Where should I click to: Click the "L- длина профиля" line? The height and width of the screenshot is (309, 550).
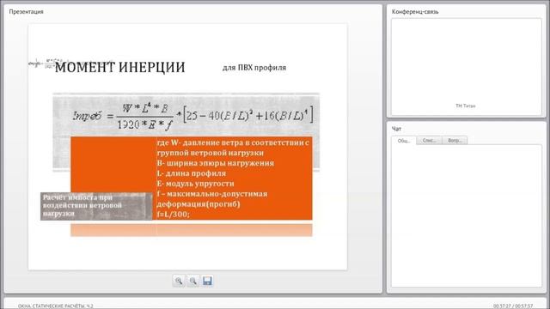[x=191, y=173]
